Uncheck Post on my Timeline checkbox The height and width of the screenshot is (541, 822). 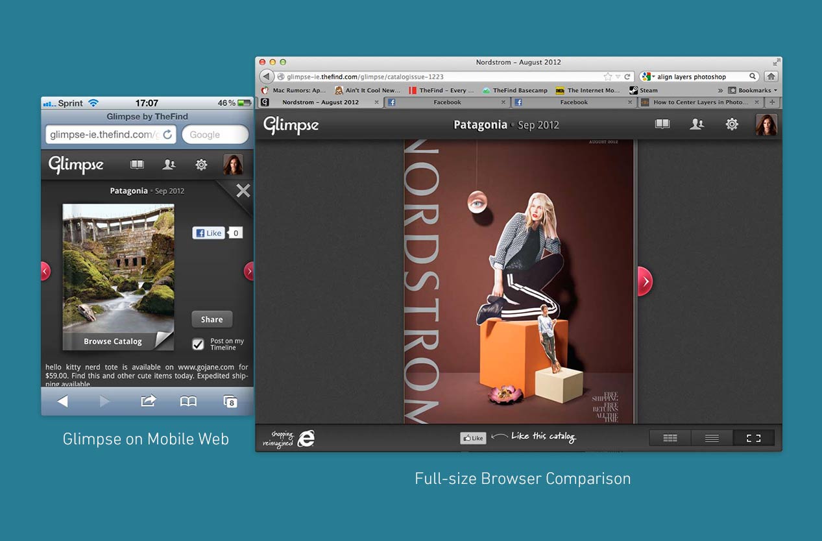pos(198,344)
